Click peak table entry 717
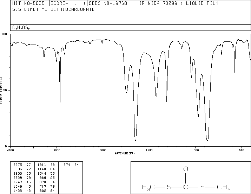Viewport: 251px width, 194px height. point(43,186)
